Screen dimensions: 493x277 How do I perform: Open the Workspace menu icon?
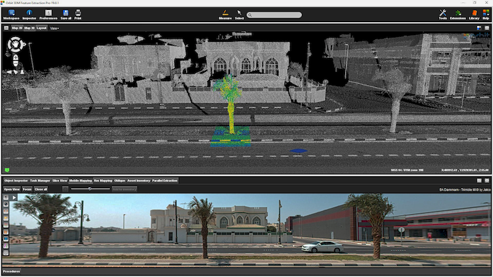10,14
